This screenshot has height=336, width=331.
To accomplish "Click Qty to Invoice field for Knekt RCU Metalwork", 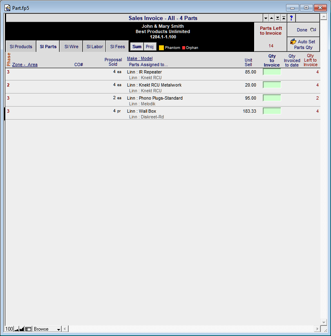I will coord(272,85).
